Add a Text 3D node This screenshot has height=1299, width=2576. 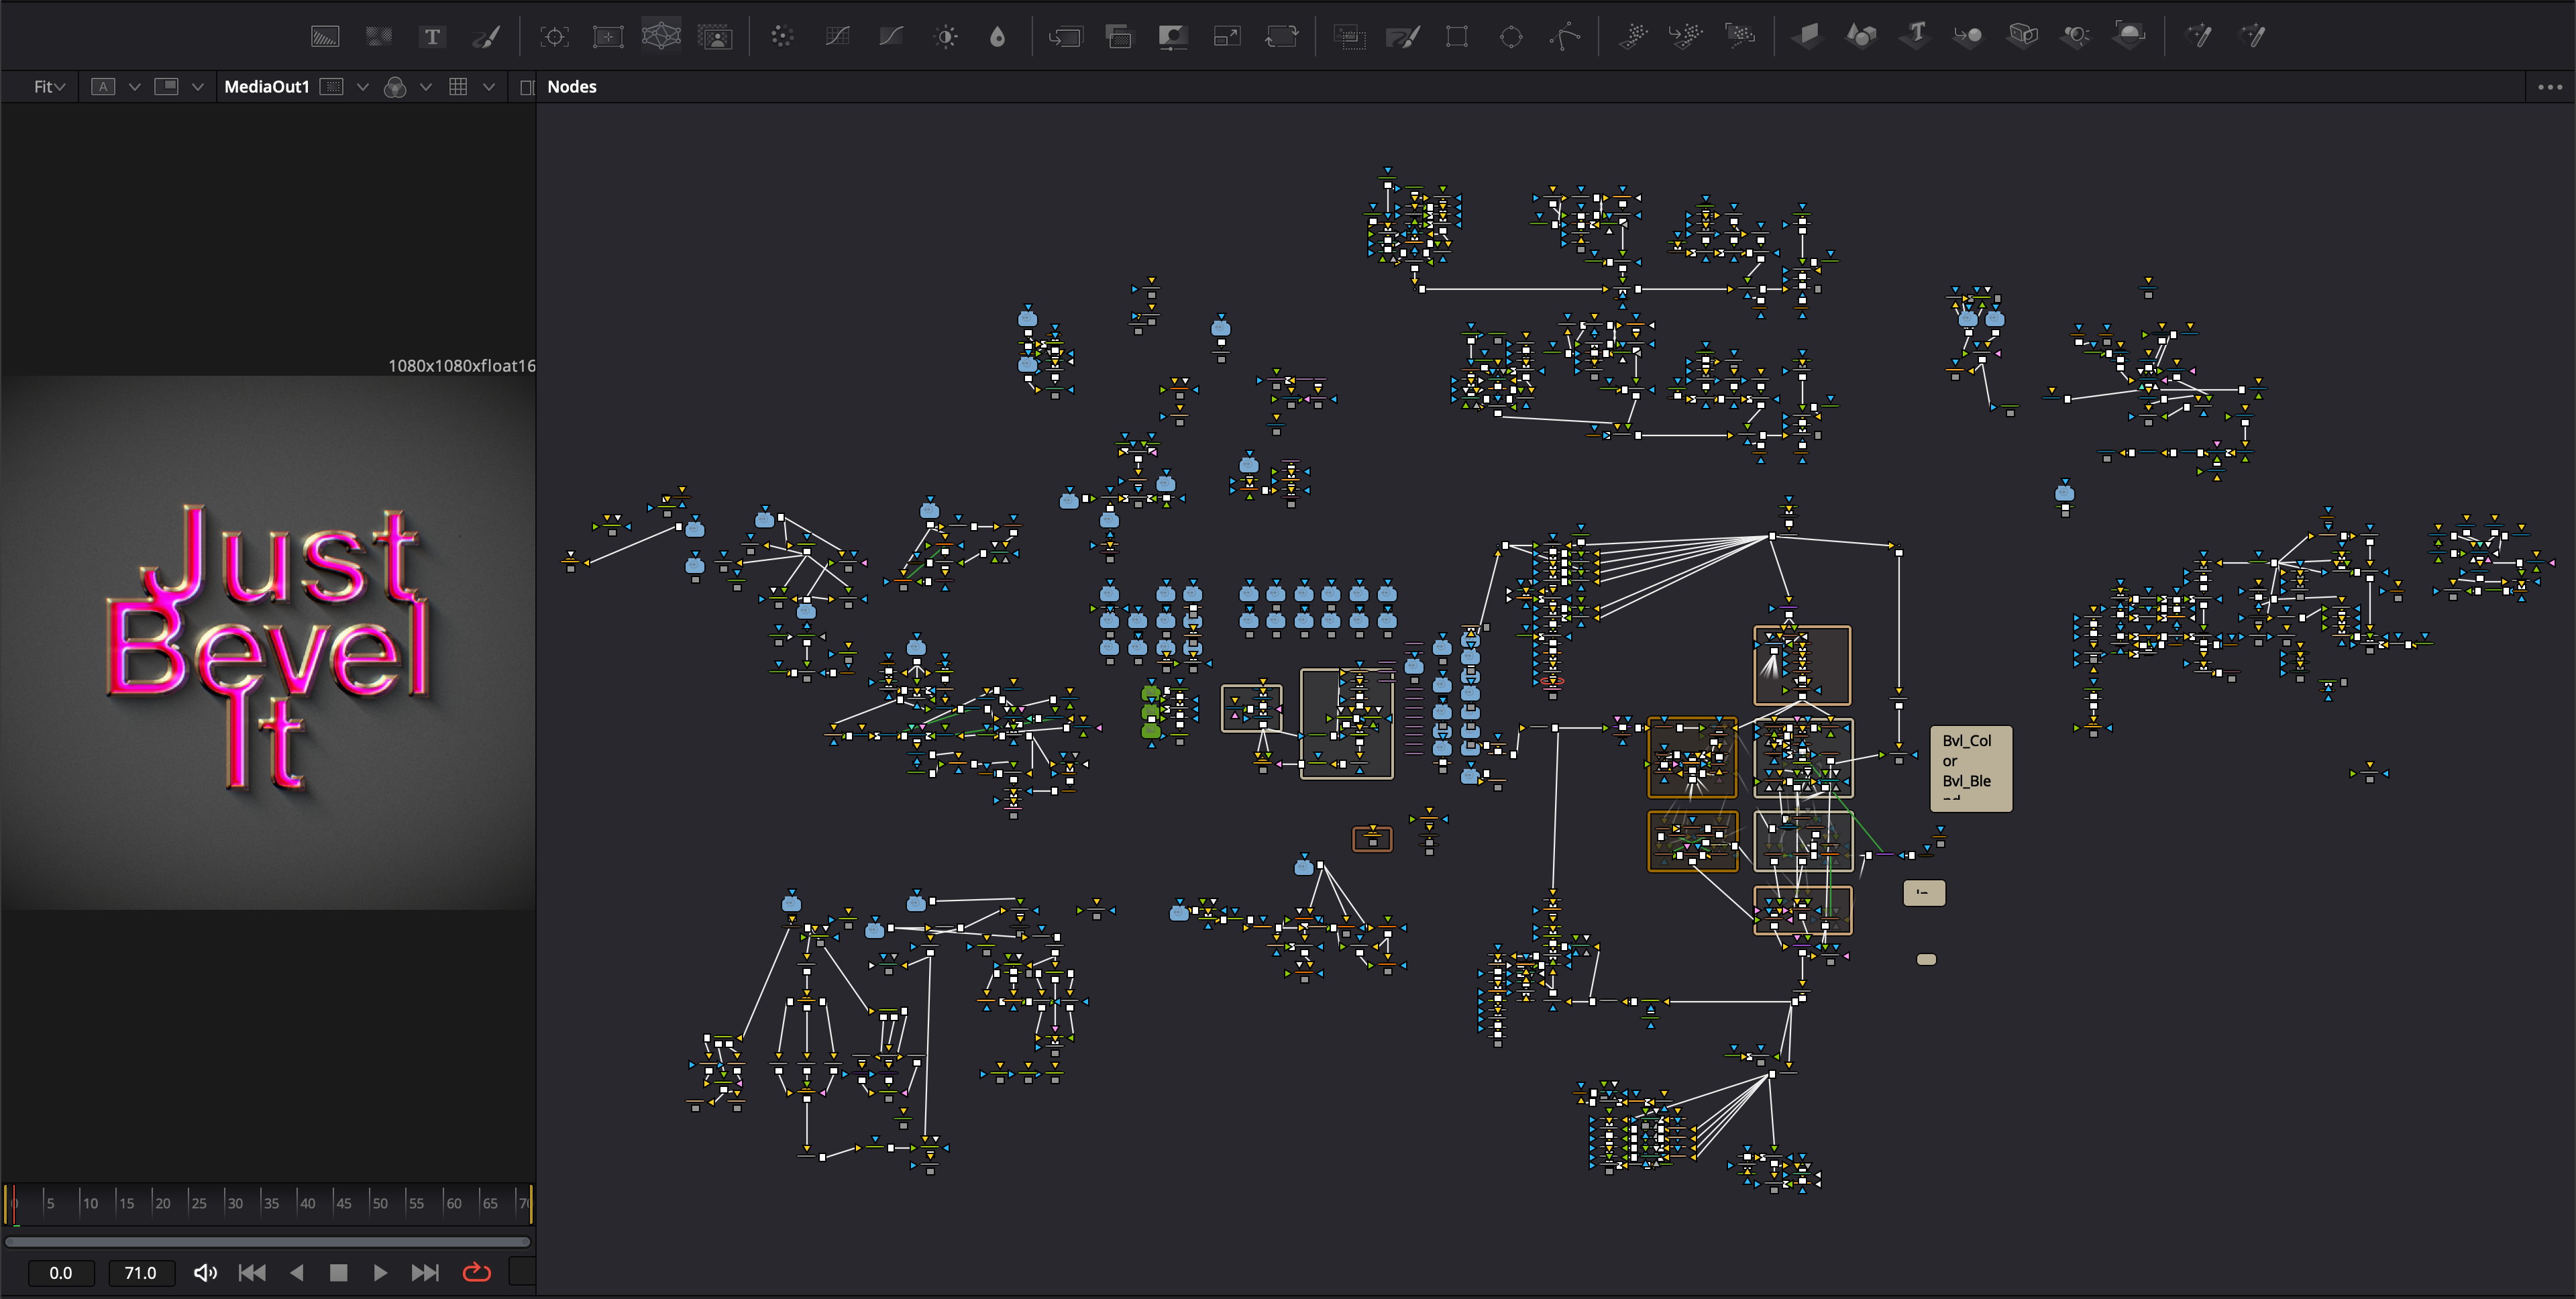1916,37
